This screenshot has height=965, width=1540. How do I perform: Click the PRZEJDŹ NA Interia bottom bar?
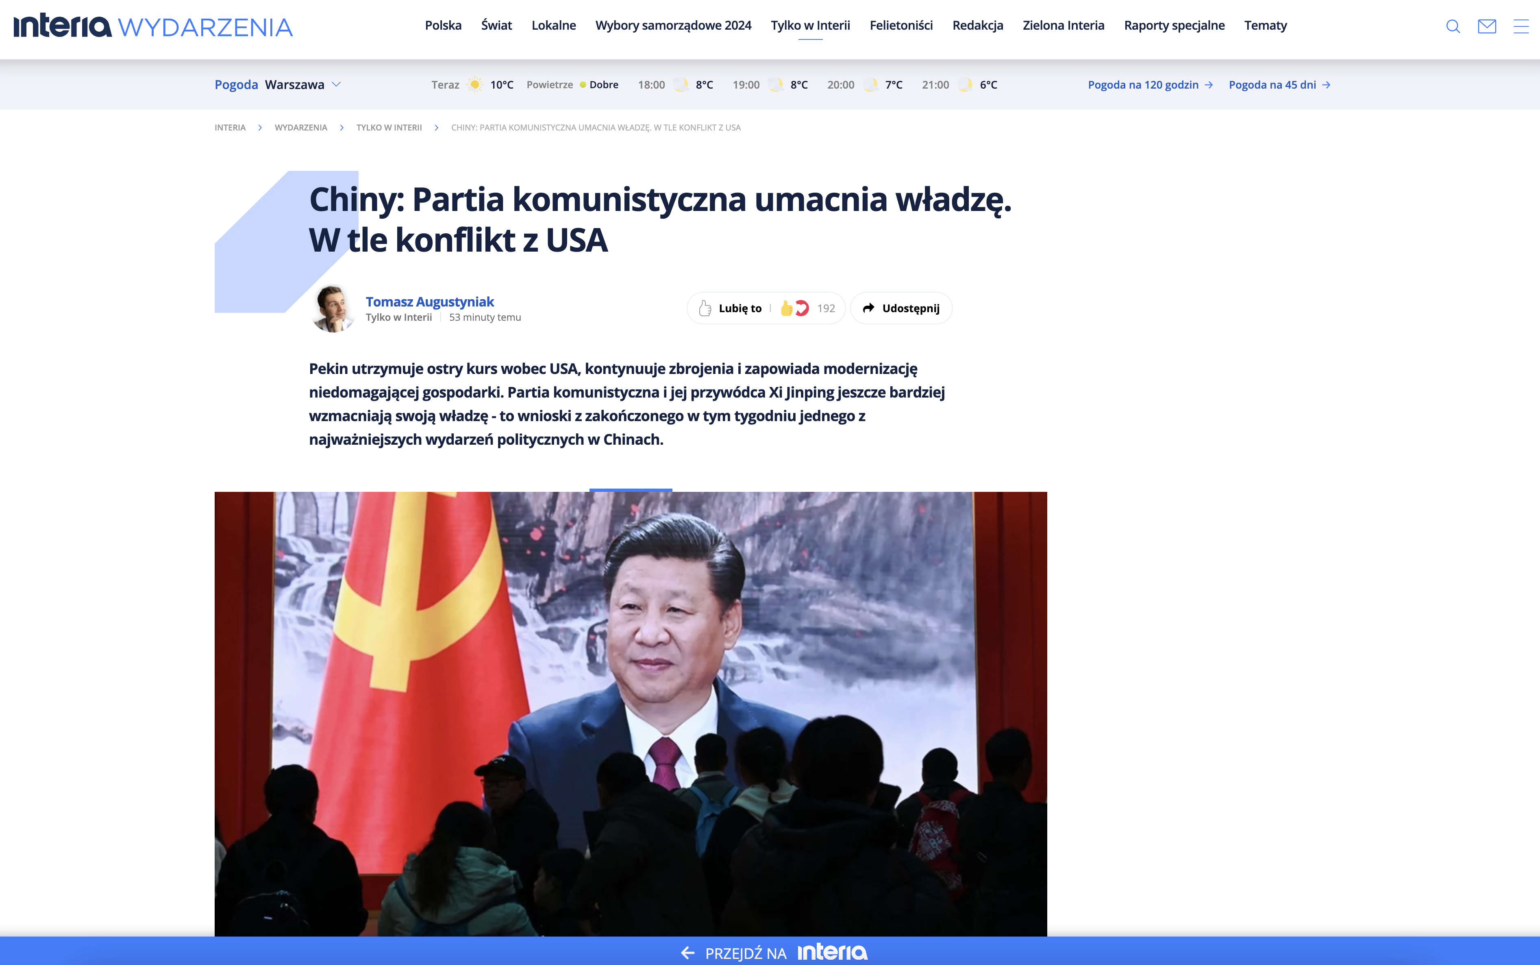point(770,951)
